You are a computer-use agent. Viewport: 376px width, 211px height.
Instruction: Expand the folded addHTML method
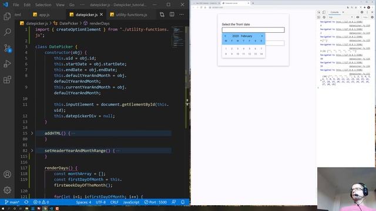(x=32, y=133)
